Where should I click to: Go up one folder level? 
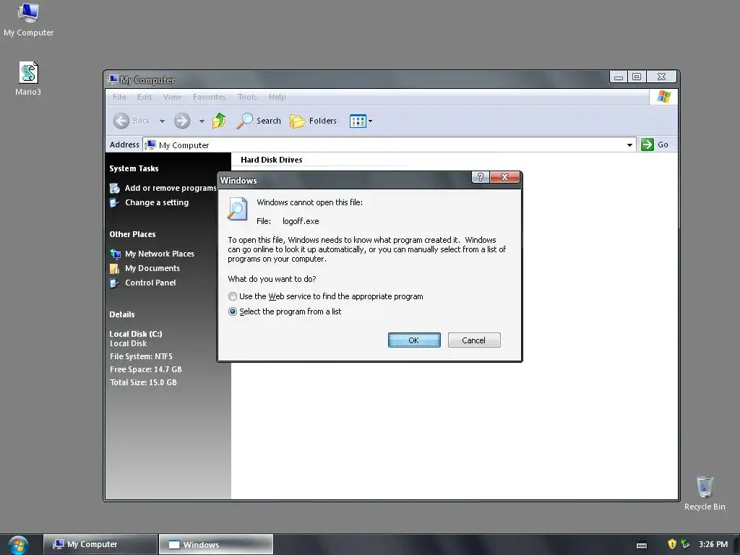219,121
